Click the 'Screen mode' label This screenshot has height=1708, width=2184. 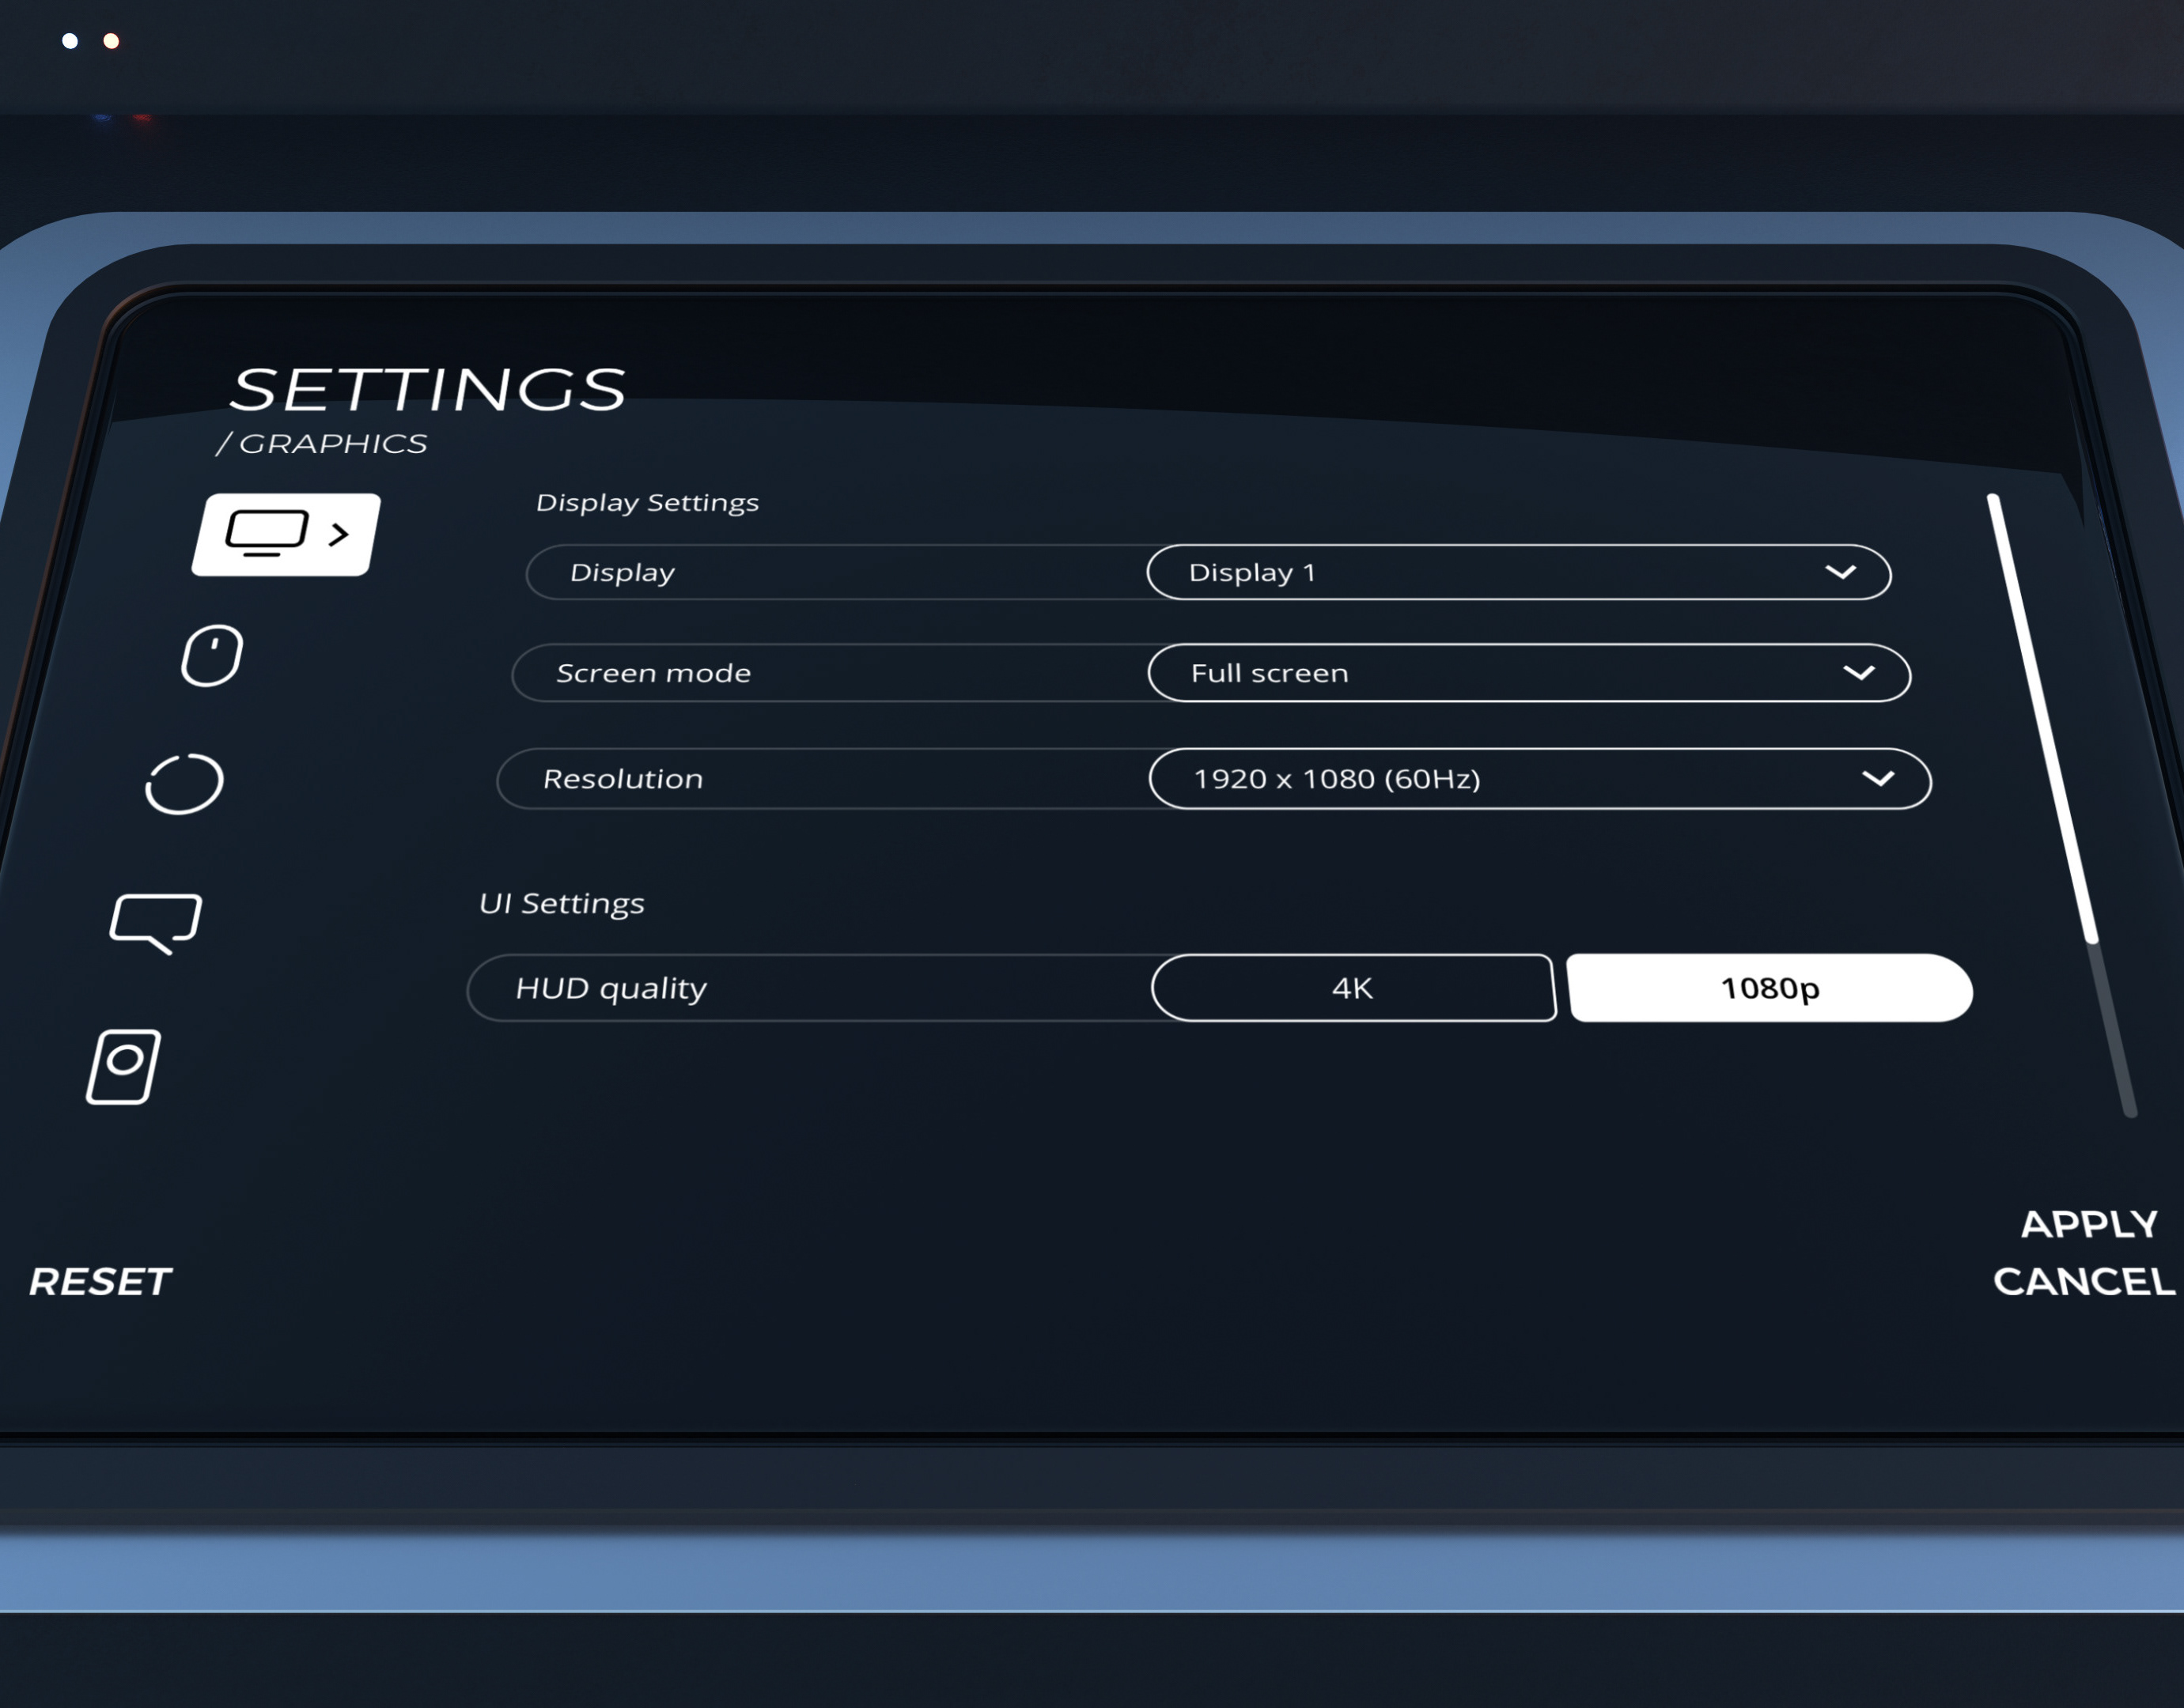pos(653,673)
